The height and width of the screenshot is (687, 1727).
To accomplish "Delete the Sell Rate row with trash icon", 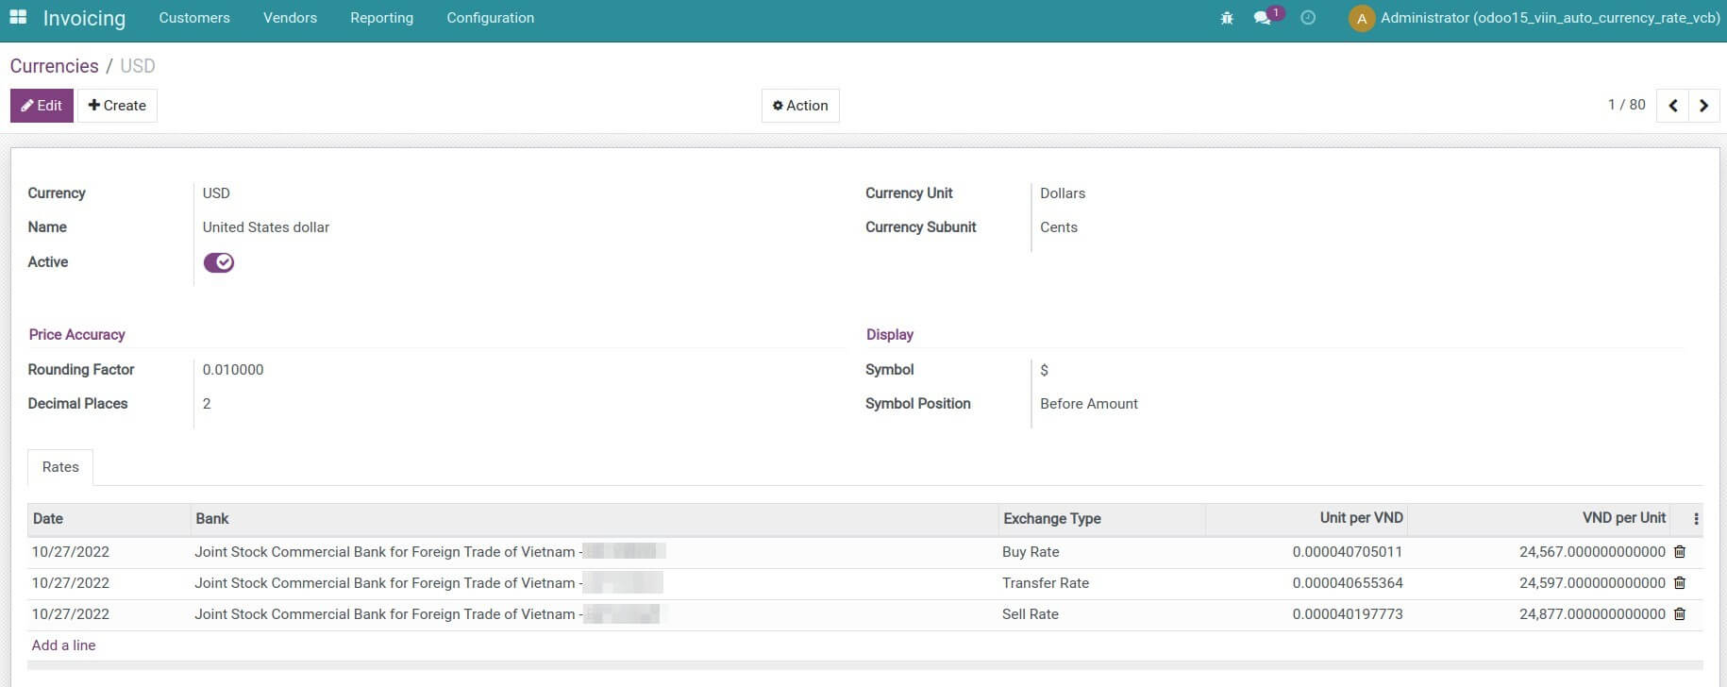I will click(x=1680, y=614).
